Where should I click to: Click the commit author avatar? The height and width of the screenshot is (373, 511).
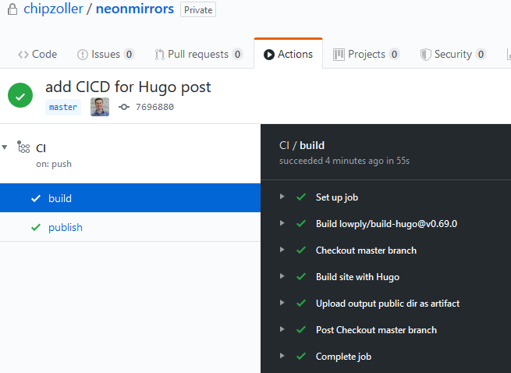100,107
